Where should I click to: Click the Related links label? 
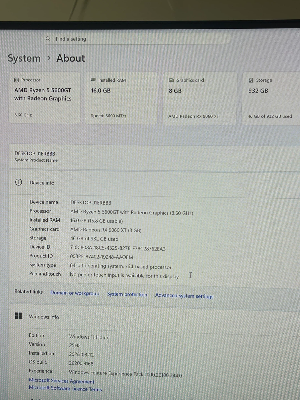(29, 291)
